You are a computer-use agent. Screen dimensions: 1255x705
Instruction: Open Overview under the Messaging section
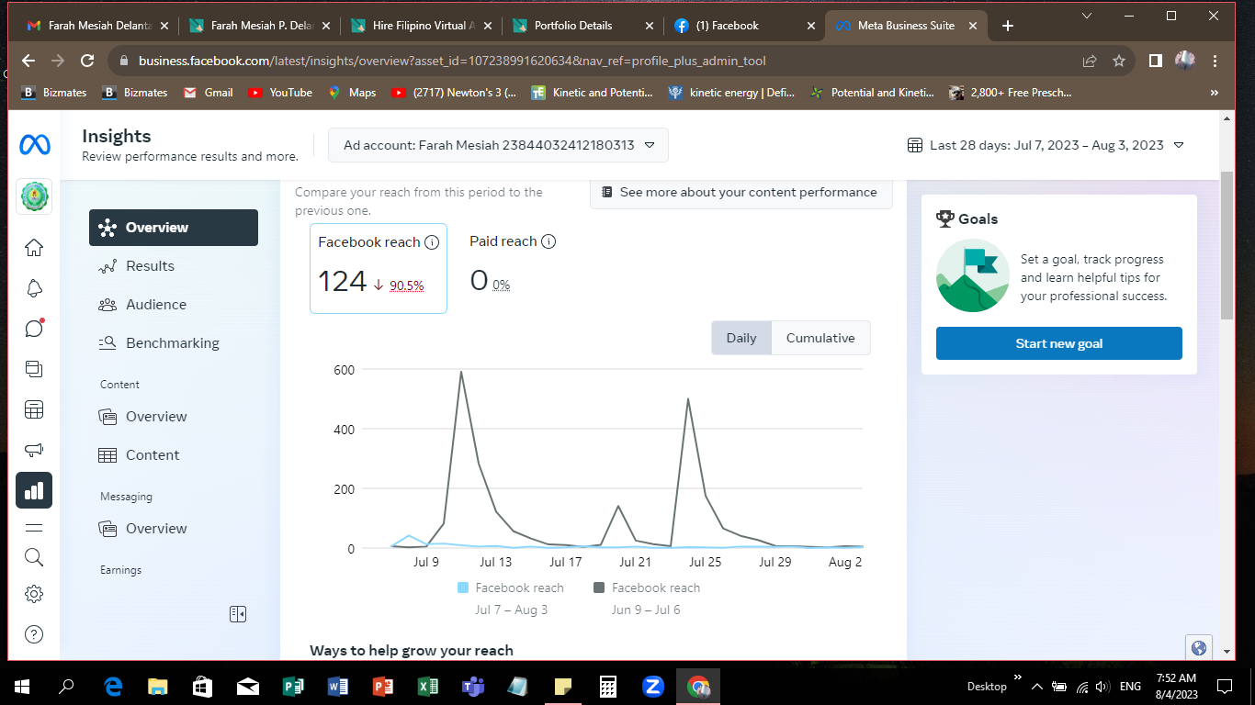174,529
